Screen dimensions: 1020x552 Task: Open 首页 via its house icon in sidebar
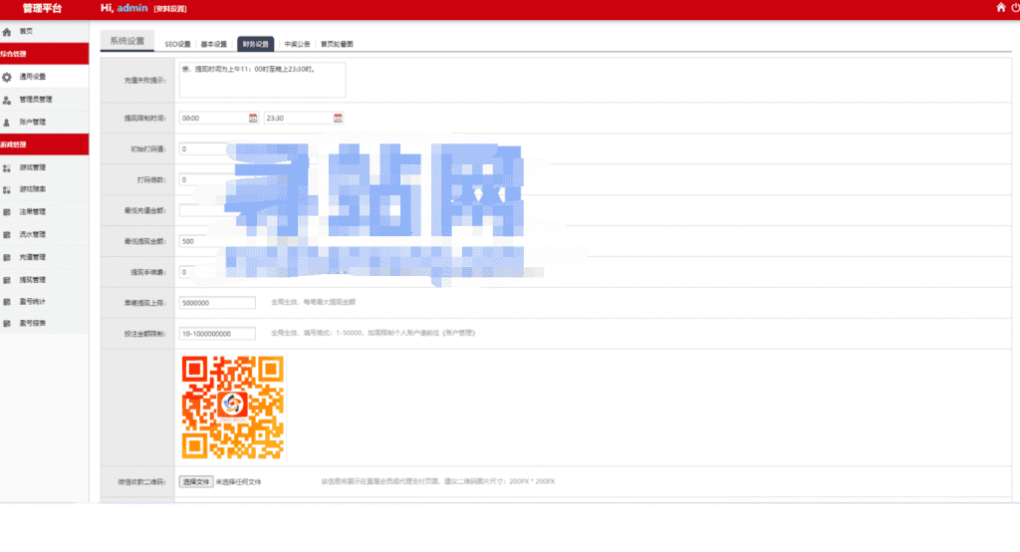[x=7, y=31]
